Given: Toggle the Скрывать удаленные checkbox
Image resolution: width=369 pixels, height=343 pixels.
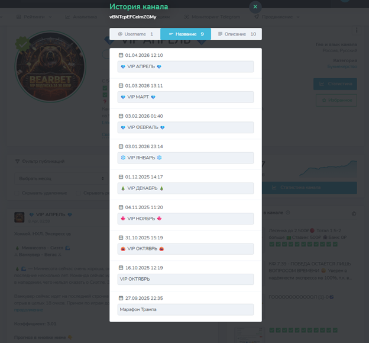Looking at the screenshot, I should (x=18, y=193).
